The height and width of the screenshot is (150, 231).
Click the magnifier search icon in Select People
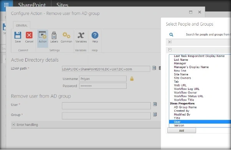171,35
